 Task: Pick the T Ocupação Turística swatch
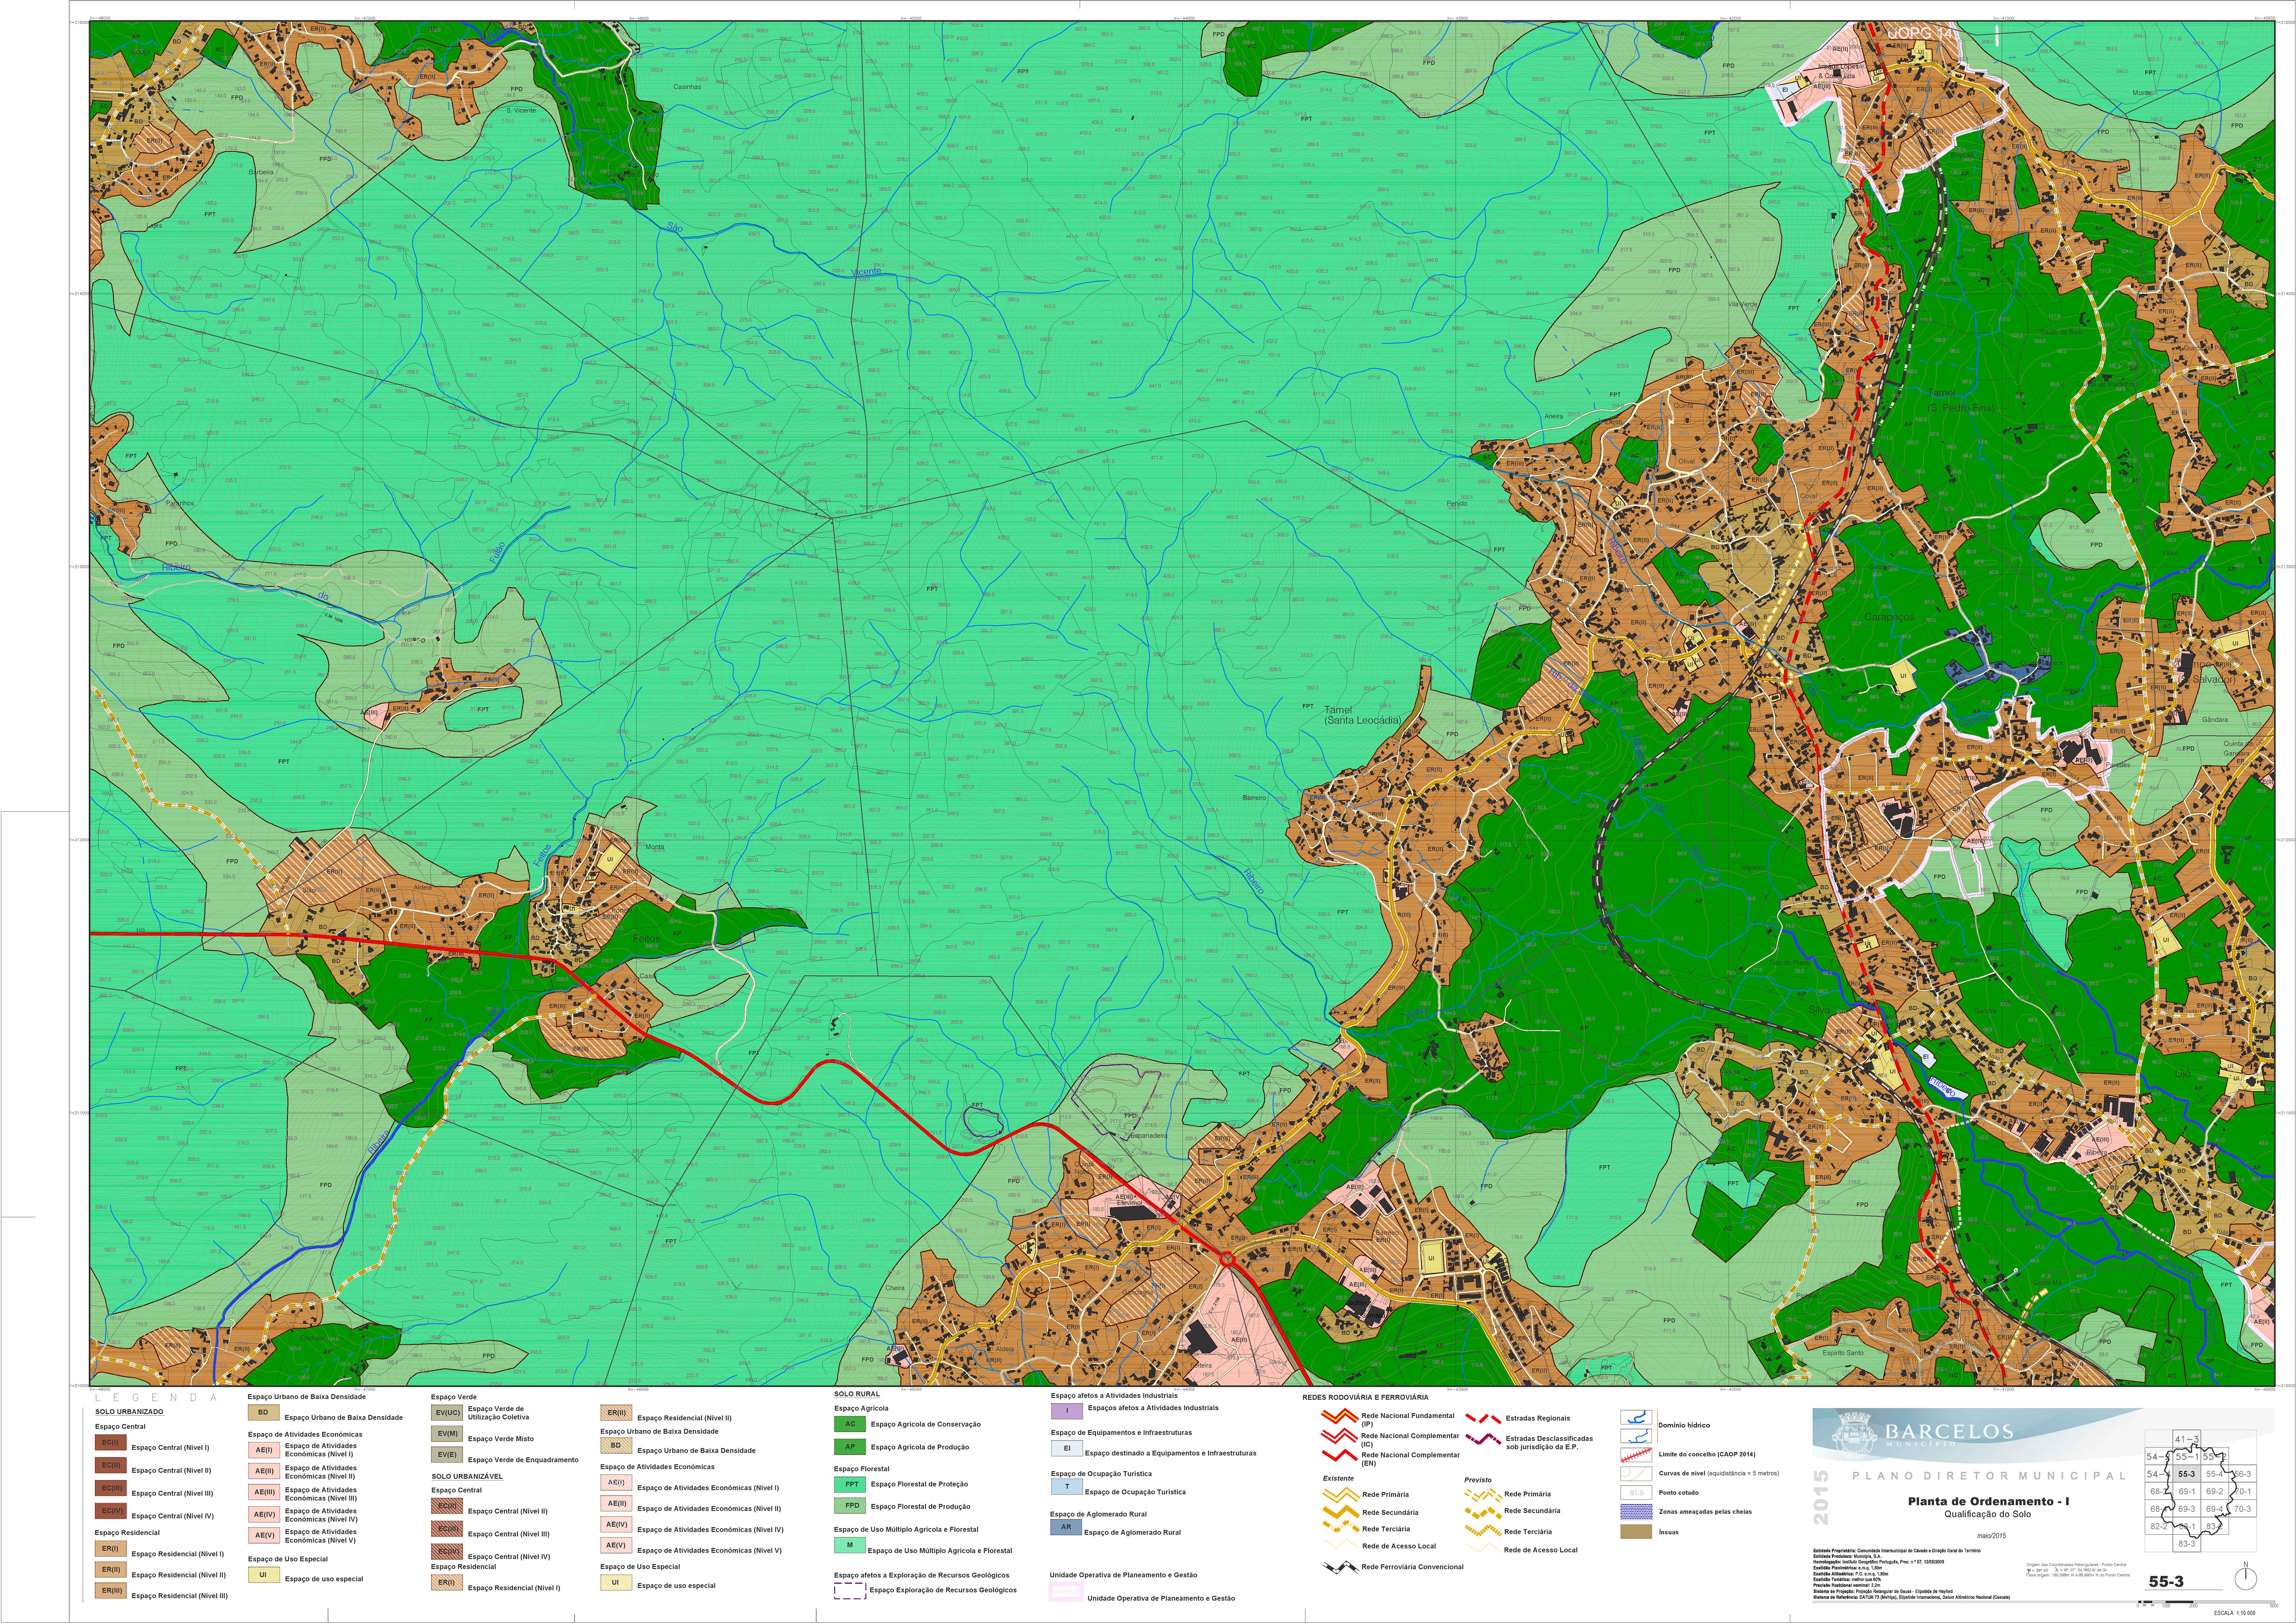point(1067,1487)
